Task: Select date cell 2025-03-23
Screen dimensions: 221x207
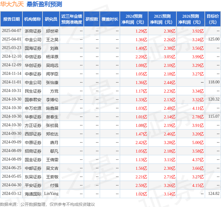Action: click(x=12, y=48)
